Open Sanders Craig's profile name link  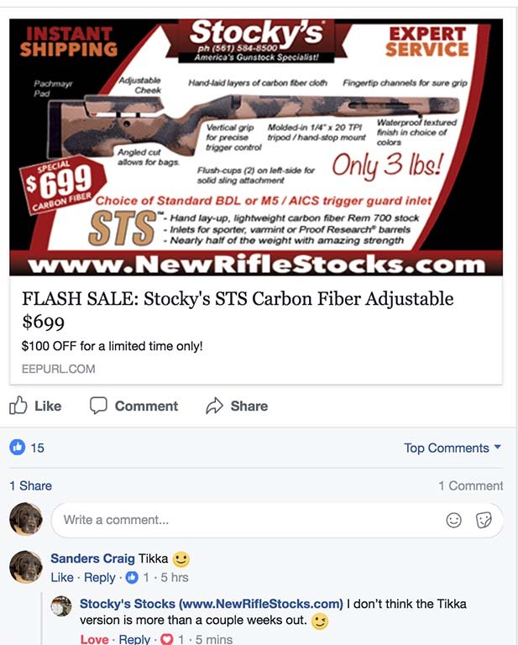tap(92, 558)
